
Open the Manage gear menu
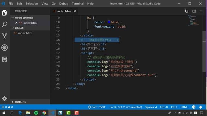(5, 99)
